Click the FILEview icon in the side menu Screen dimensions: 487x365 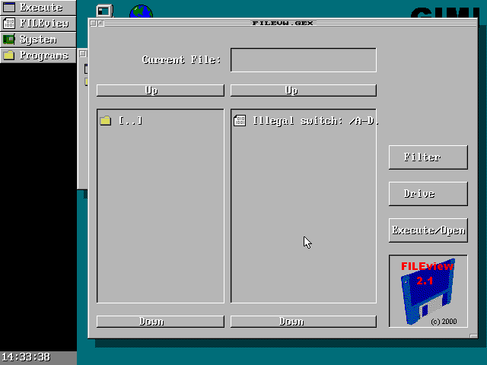point(9,24)
